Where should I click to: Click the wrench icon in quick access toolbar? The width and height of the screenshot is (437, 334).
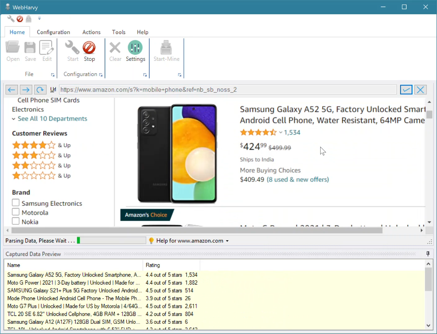pos(11,19)
